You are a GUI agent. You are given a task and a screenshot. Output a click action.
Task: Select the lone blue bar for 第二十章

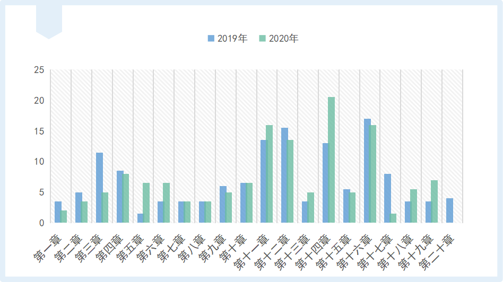coord(449,210)
